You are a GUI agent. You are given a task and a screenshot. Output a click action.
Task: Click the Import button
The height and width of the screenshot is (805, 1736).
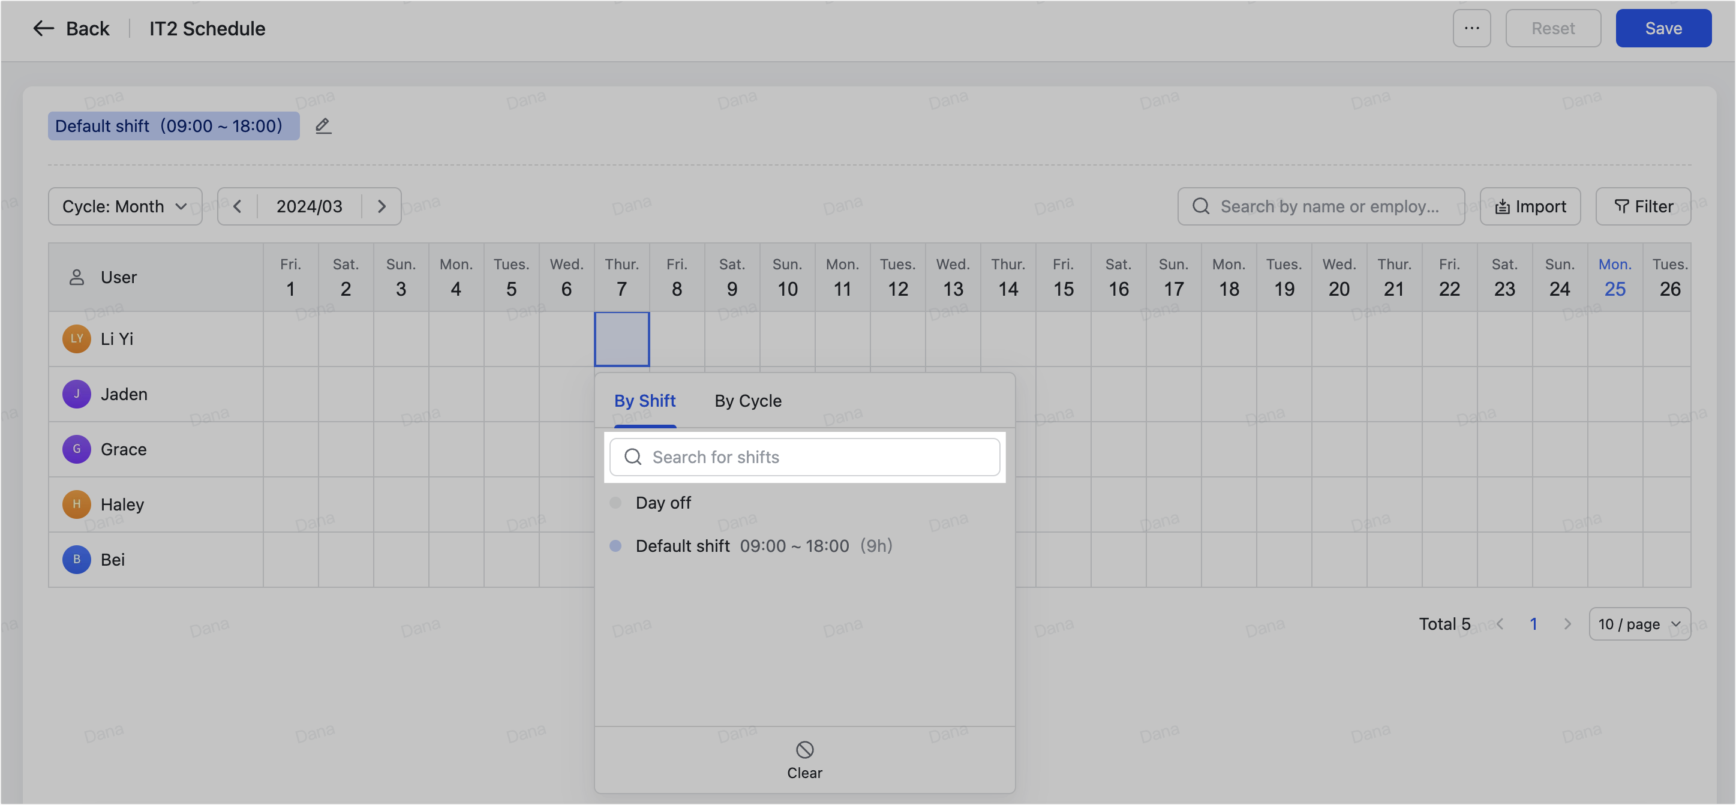coord(1530,206)
